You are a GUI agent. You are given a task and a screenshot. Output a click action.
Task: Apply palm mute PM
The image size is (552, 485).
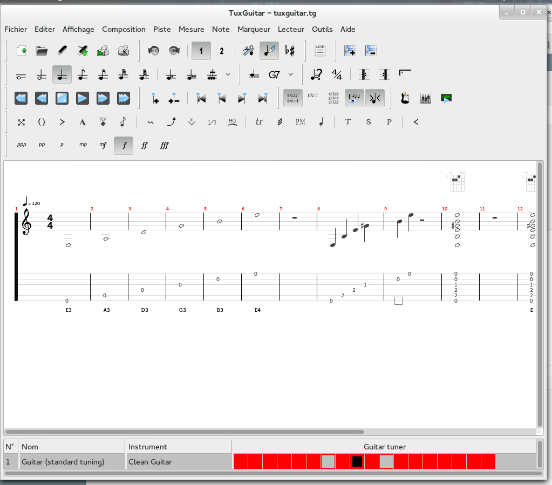301,122
